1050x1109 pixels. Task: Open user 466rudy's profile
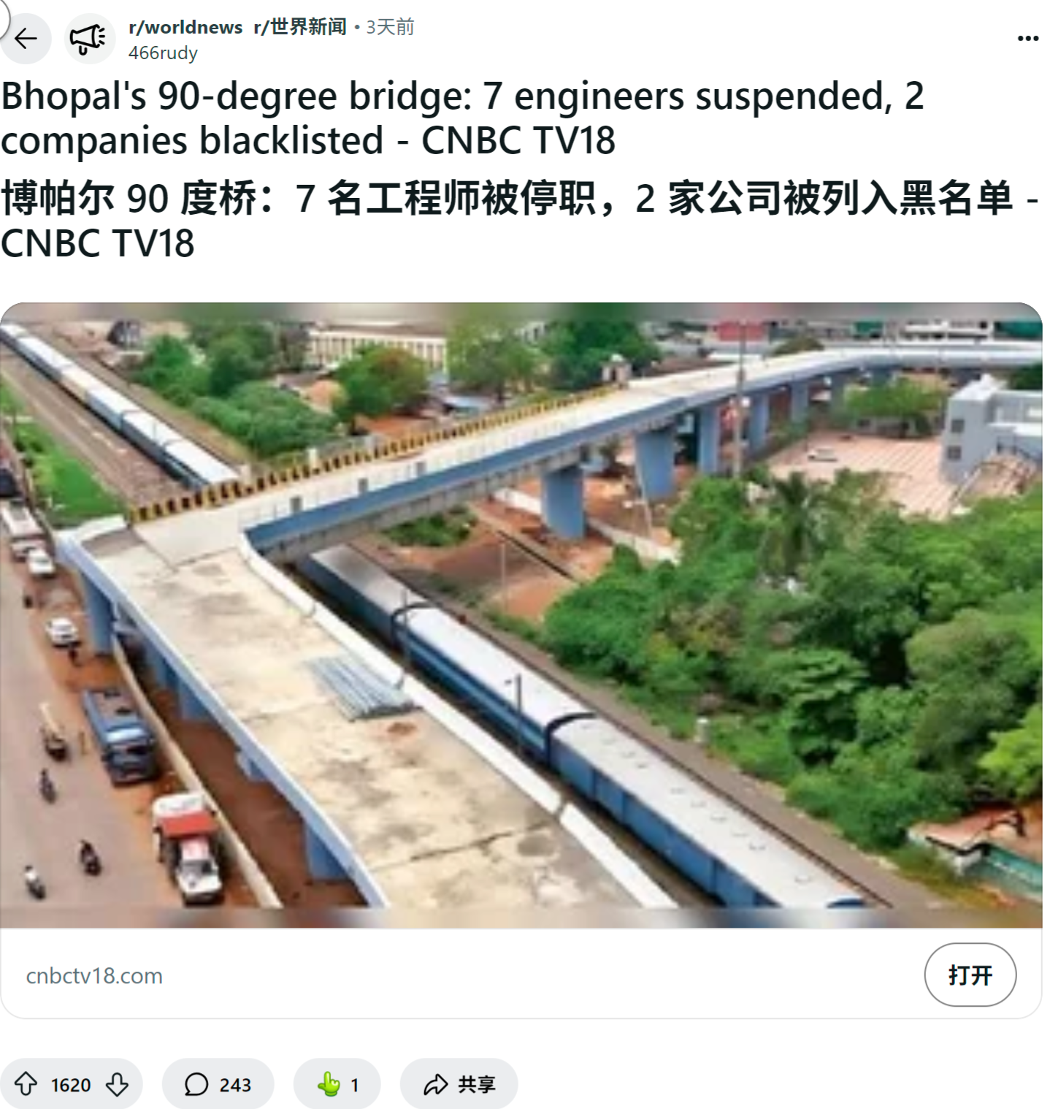(x=163, y=53)
